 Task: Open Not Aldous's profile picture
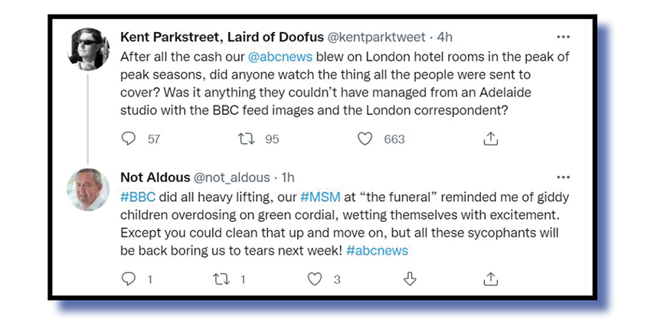(x=87, y=189)
